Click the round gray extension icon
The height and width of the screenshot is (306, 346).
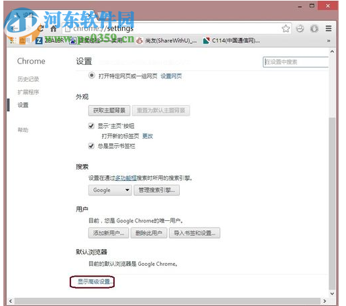click(314, 29)
